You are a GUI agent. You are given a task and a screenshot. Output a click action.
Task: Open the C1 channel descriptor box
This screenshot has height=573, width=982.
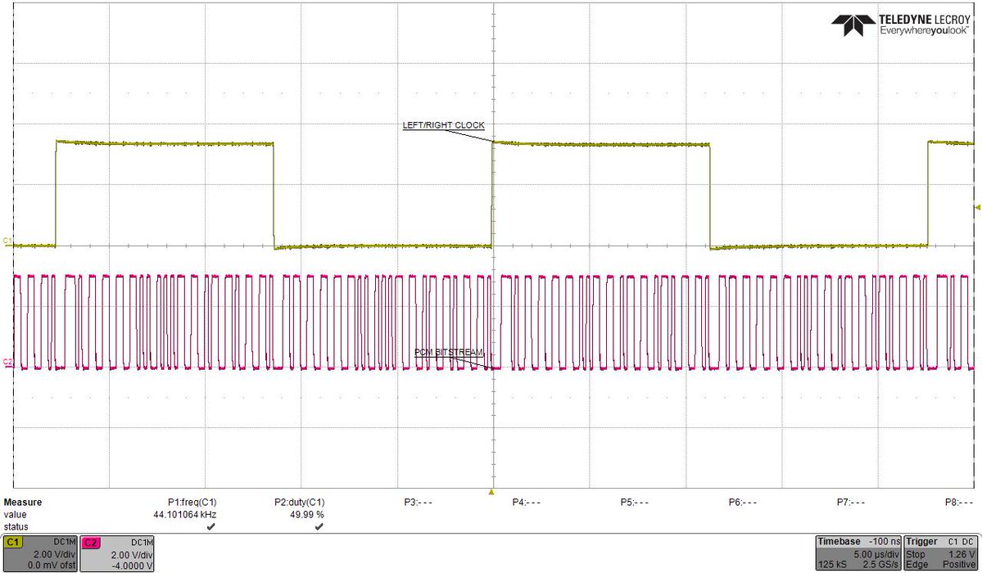click(38, 553)
